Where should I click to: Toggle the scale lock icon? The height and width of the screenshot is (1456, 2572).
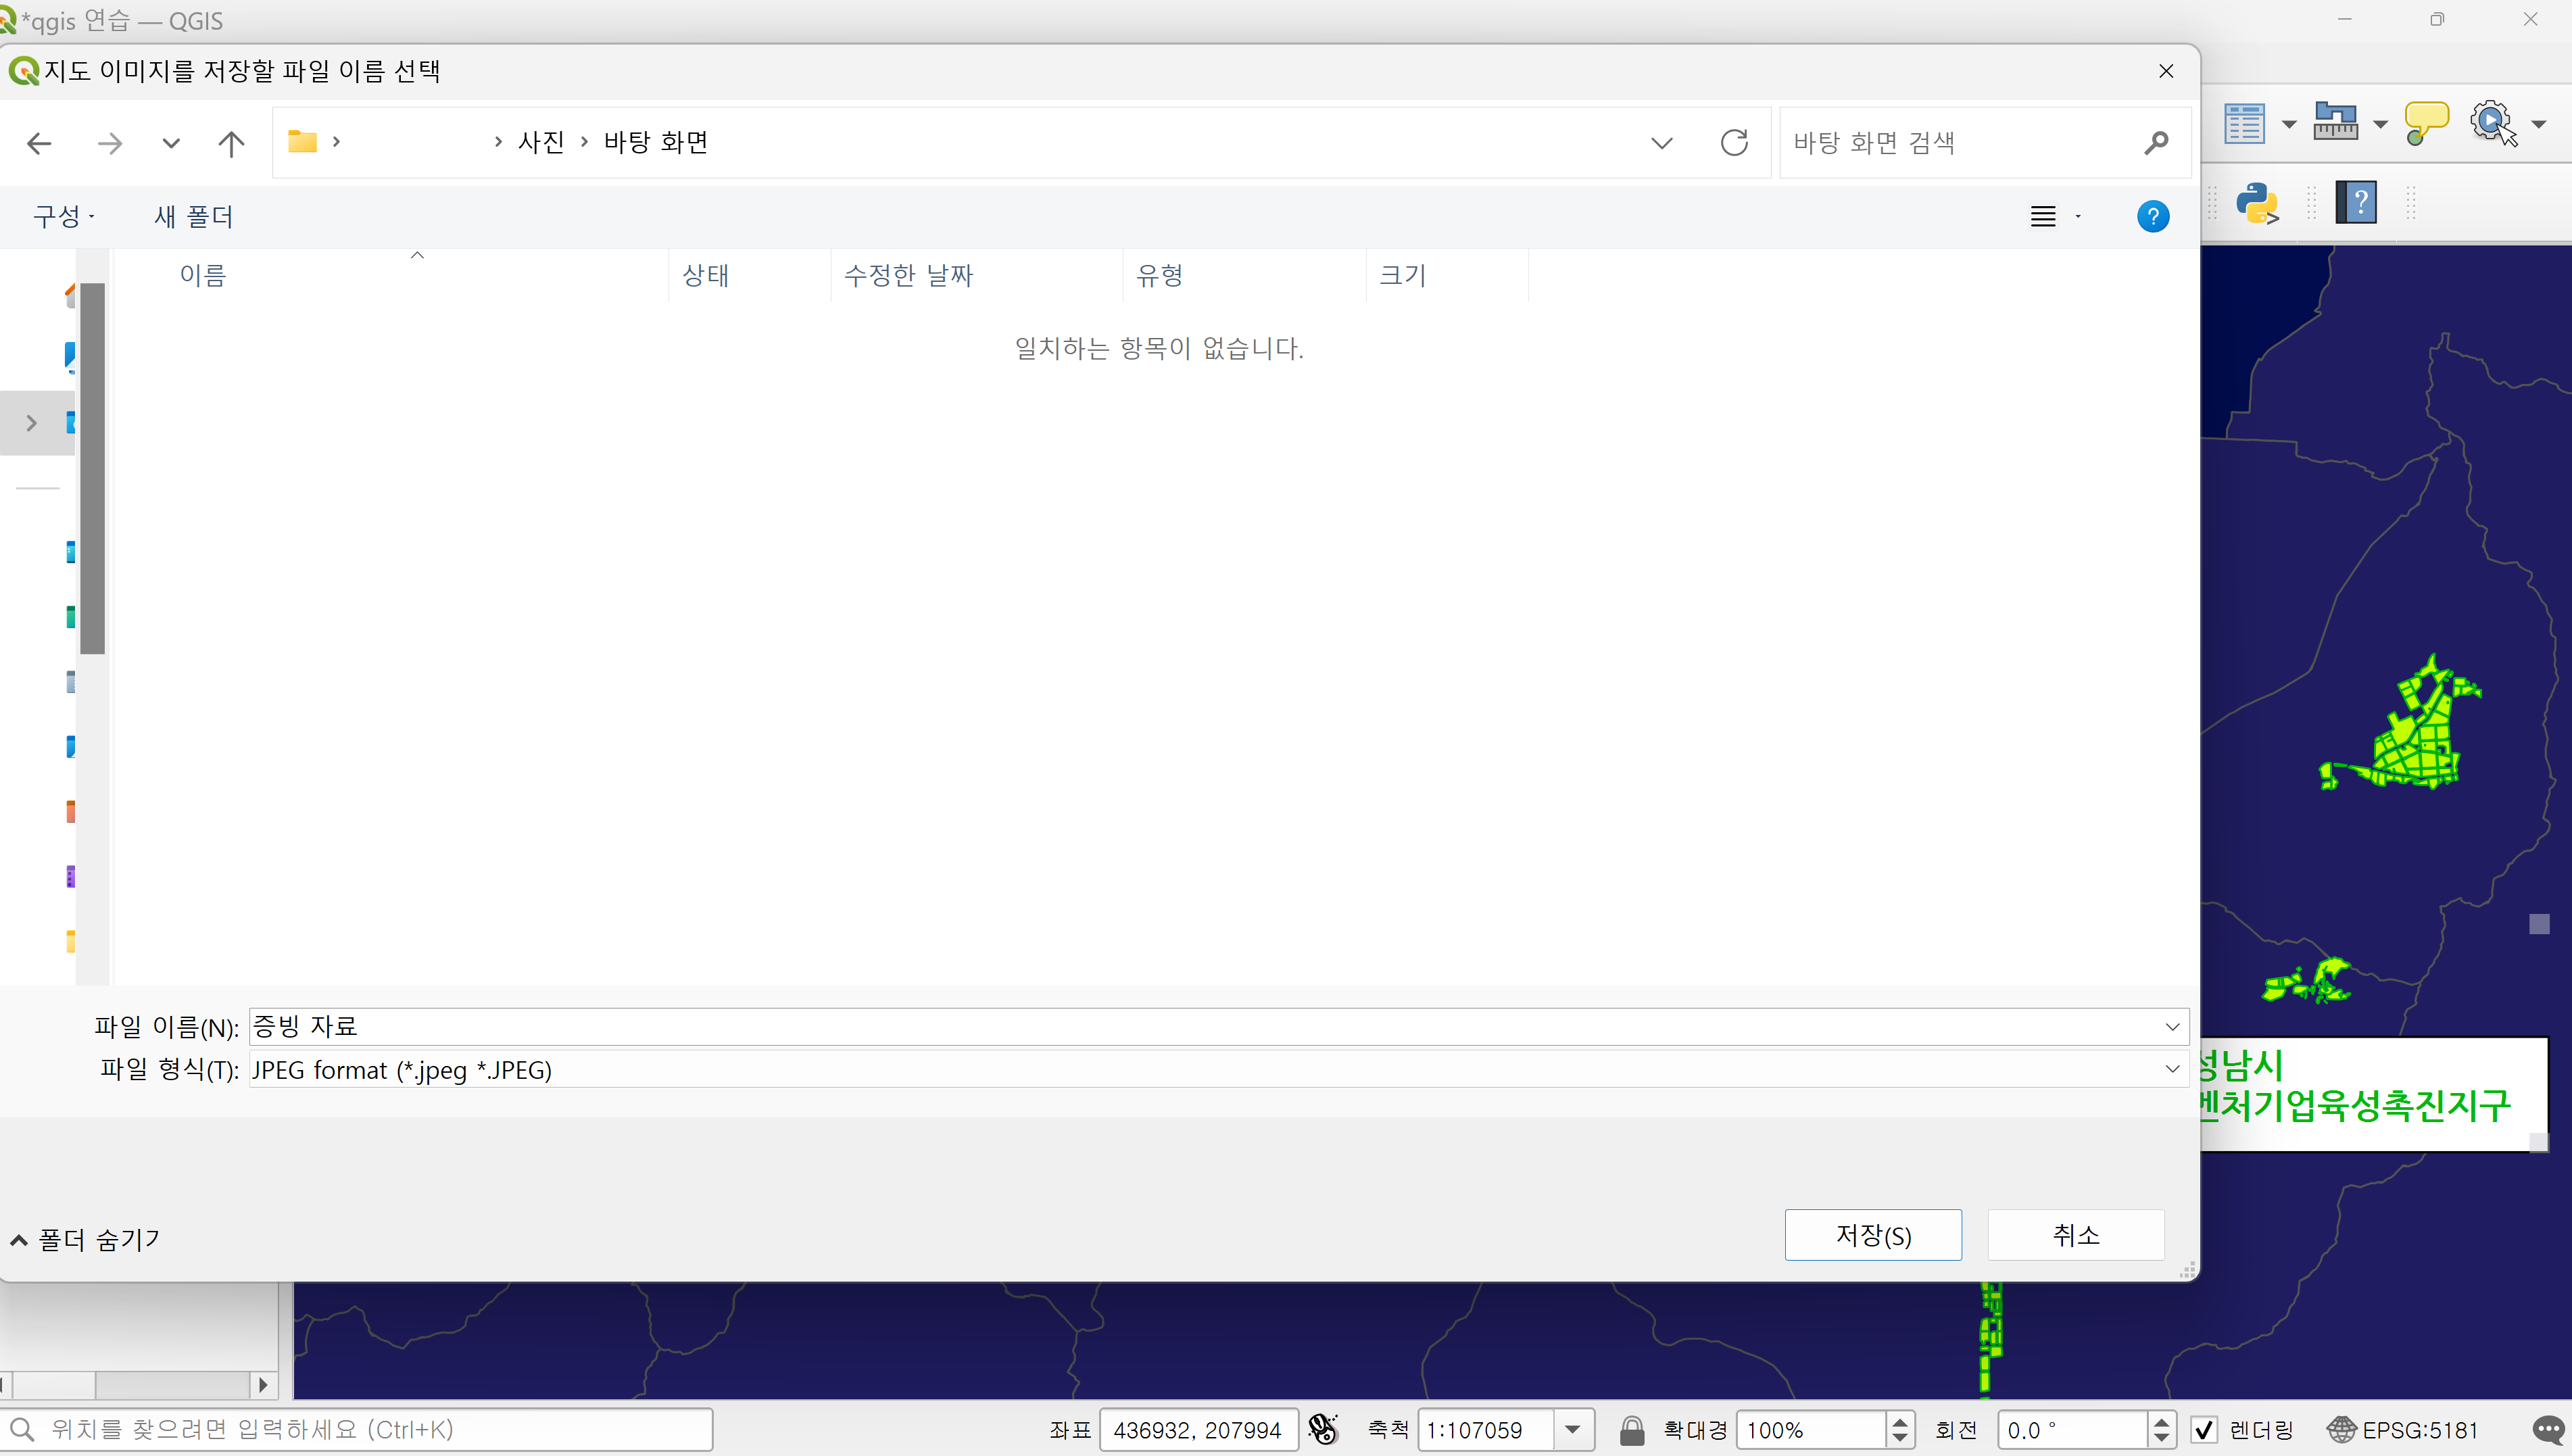[x=1631, y=1430]
